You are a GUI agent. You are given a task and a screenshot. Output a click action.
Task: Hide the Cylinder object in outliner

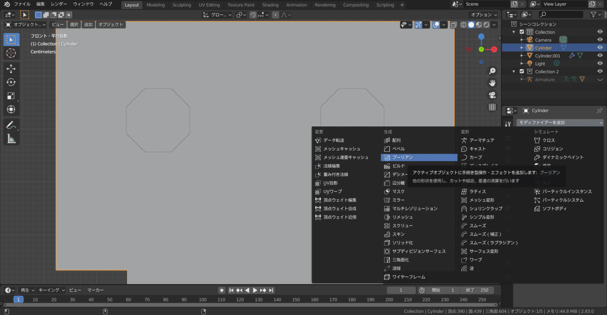tap(600, 48)
